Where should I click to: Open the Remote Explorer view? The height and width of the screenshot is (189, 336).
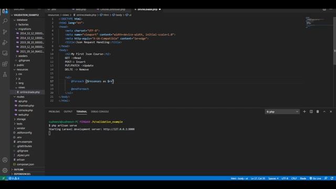5,53
